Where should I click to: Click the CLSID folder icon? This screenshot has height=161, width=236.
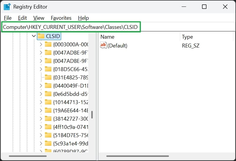tap(41, 36)
